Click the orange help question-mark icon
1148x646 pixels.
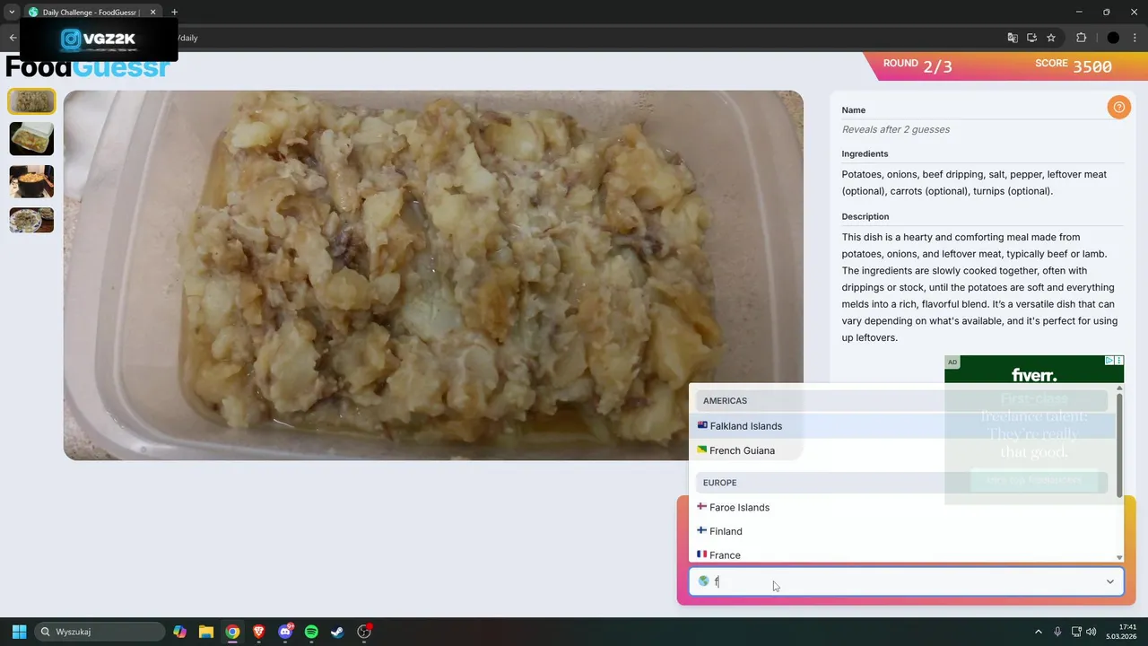[x=1118, y=108]
